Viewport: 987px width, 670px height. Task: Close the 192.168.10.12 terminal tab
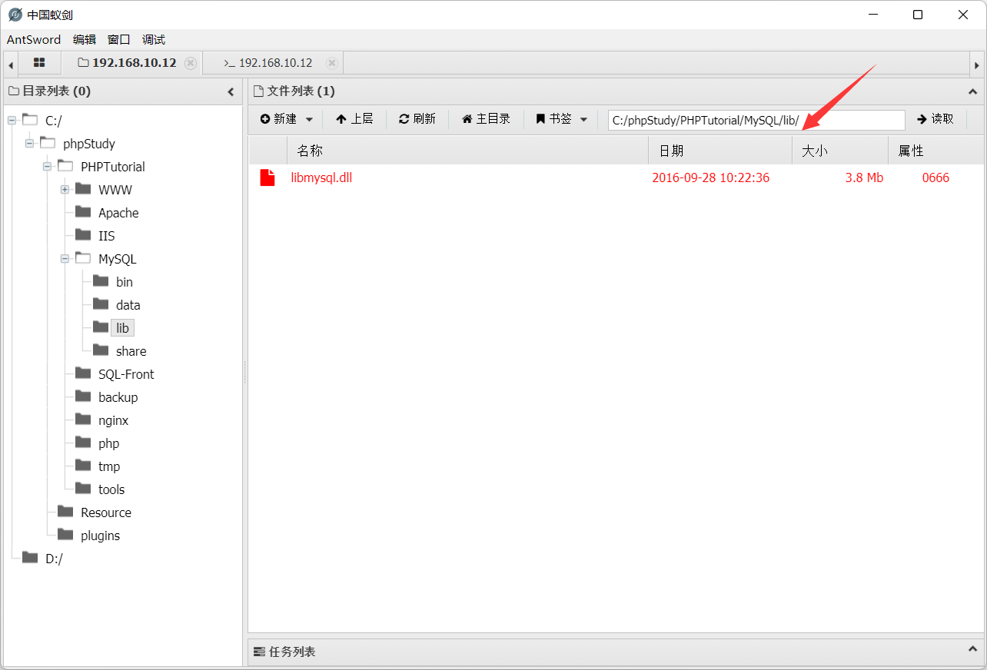331,63
